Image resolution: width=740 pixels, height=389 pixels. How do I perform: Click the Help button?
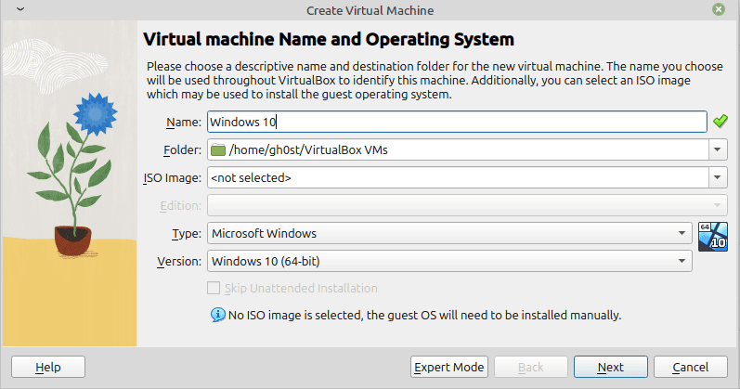click(48, 367)
